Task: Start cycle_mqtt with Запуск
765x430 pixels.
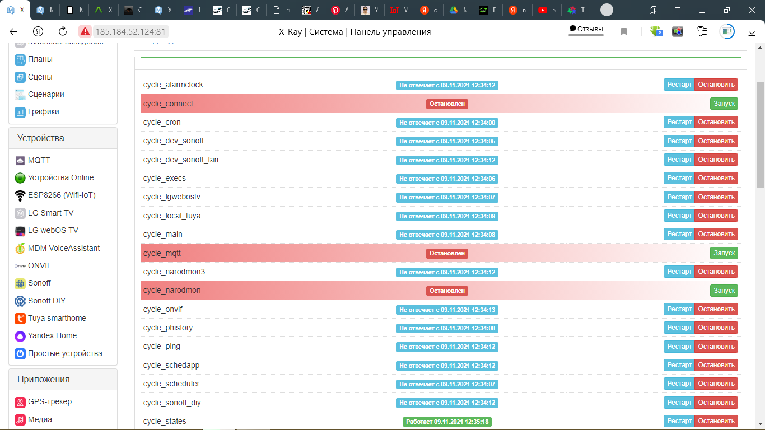Action: [724, 253]
